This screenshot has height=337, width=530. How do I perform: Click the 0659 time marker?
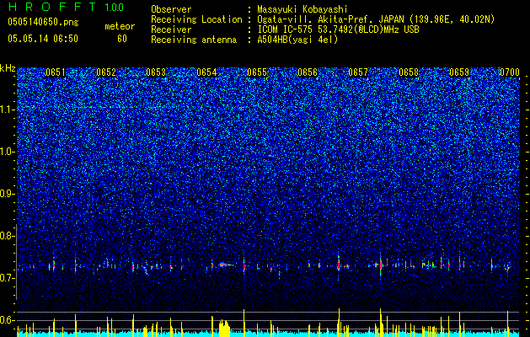click(459, 72)
